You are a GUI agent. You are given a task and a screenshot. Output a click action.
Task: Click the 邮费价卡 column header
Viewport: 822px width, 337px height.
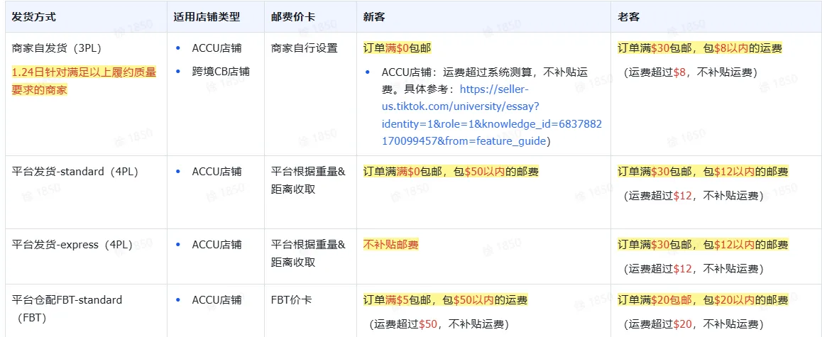pyautogui.click(x=293, y=17)
